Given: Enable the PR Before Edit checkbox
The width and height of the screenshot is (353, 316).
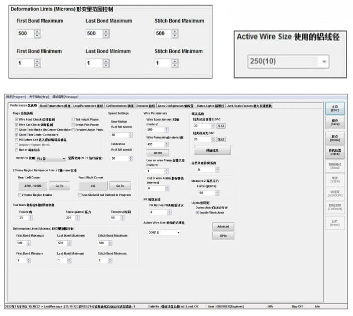Looking at the screenshot, I should 17,140.
